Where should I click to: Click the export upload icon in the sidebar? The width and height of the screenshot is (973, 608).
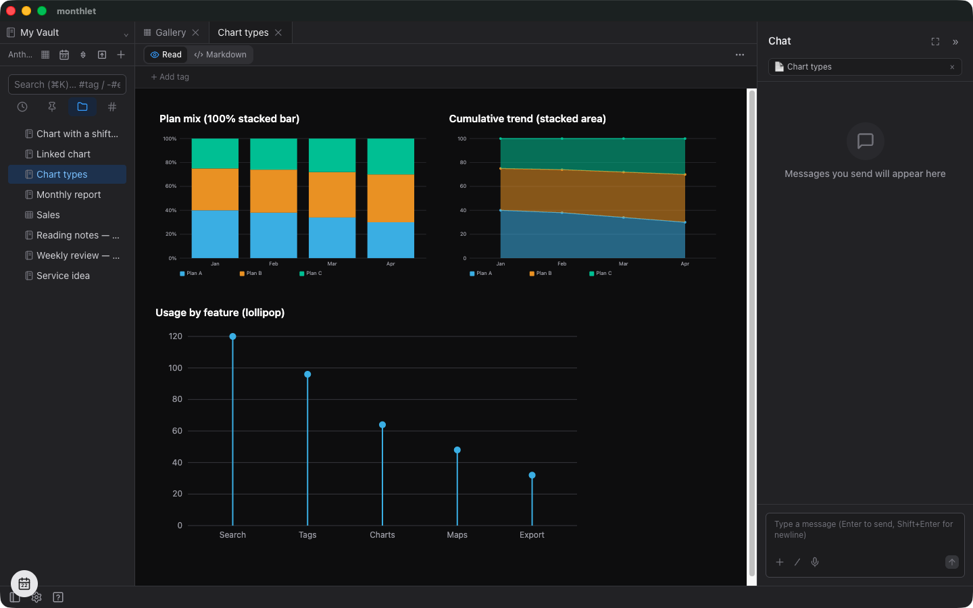(x=102, y=55)
